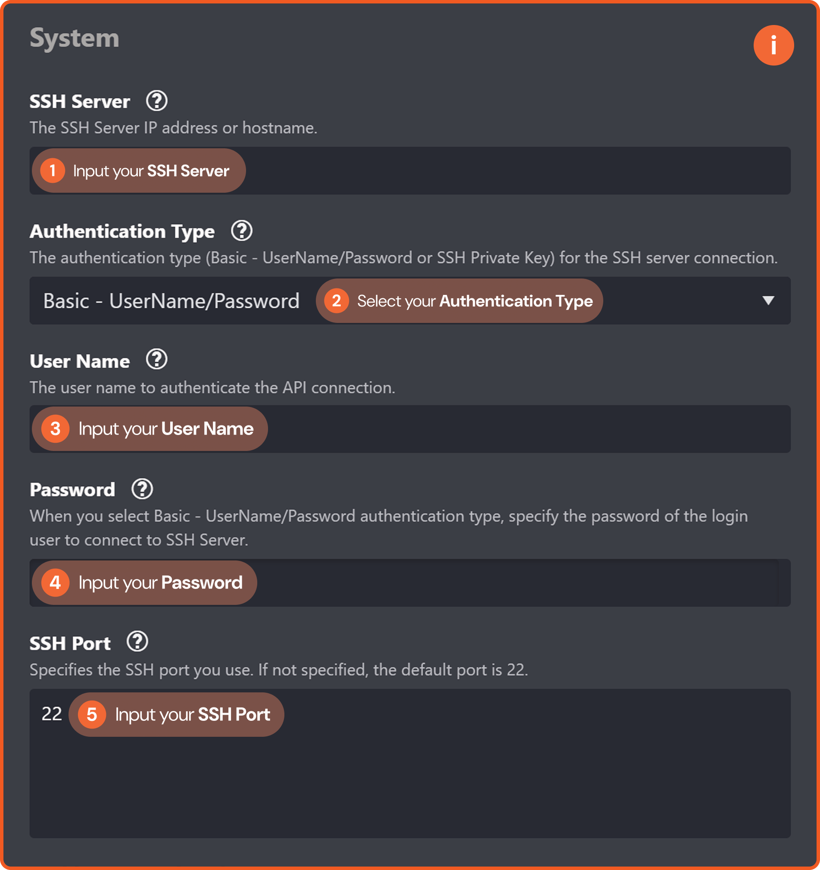The image size is (820, 870).
Task: Open help icon beside Authentication Type
Action: tap(241, 231)
